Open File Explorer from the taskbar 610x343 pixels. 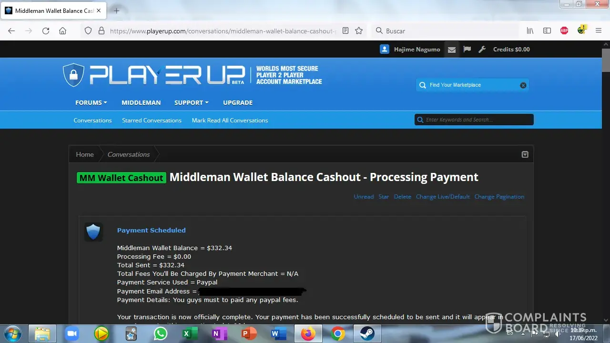click(42, 333)
